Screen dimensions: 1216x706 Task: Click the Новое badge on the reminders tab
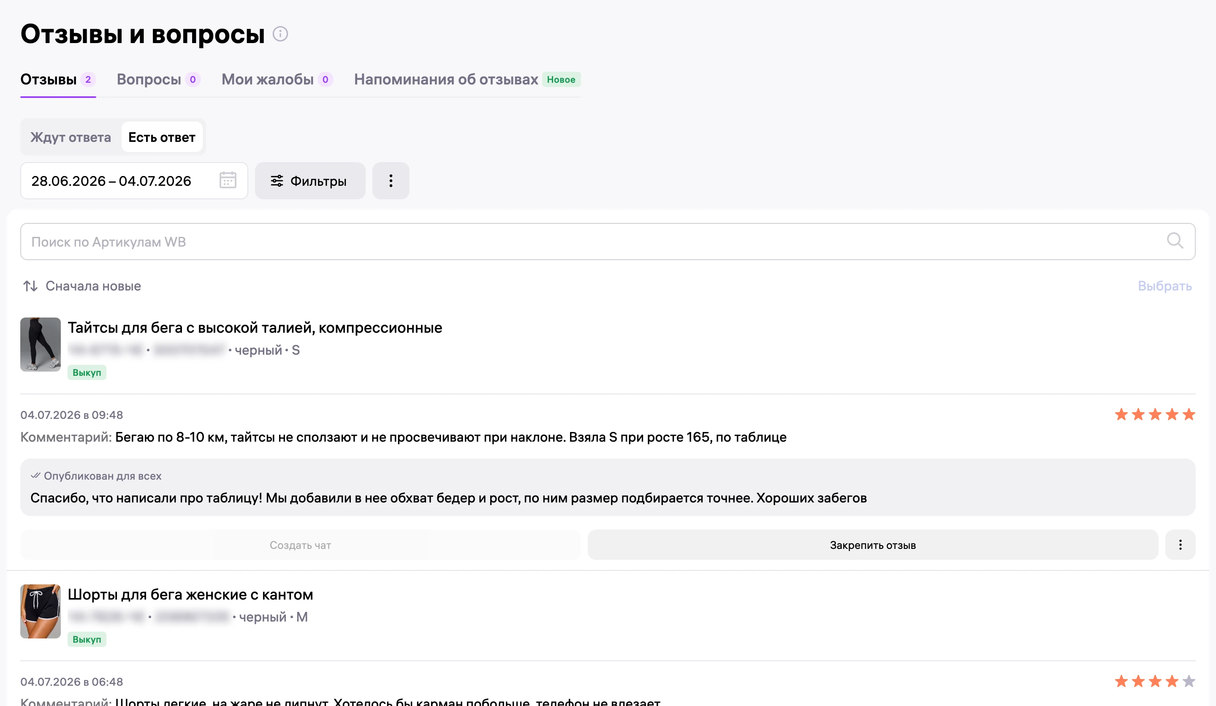[x=561, y=80]
